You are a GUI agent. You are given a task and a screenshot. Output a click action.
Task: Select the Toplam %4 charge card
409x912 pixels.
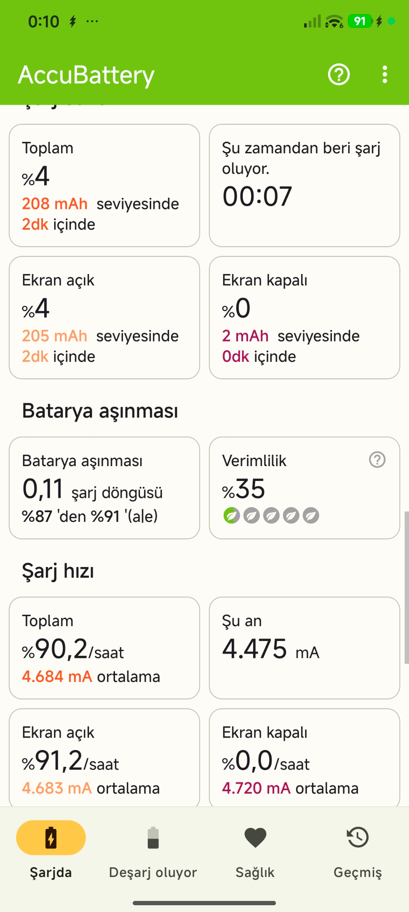point(104,185)
